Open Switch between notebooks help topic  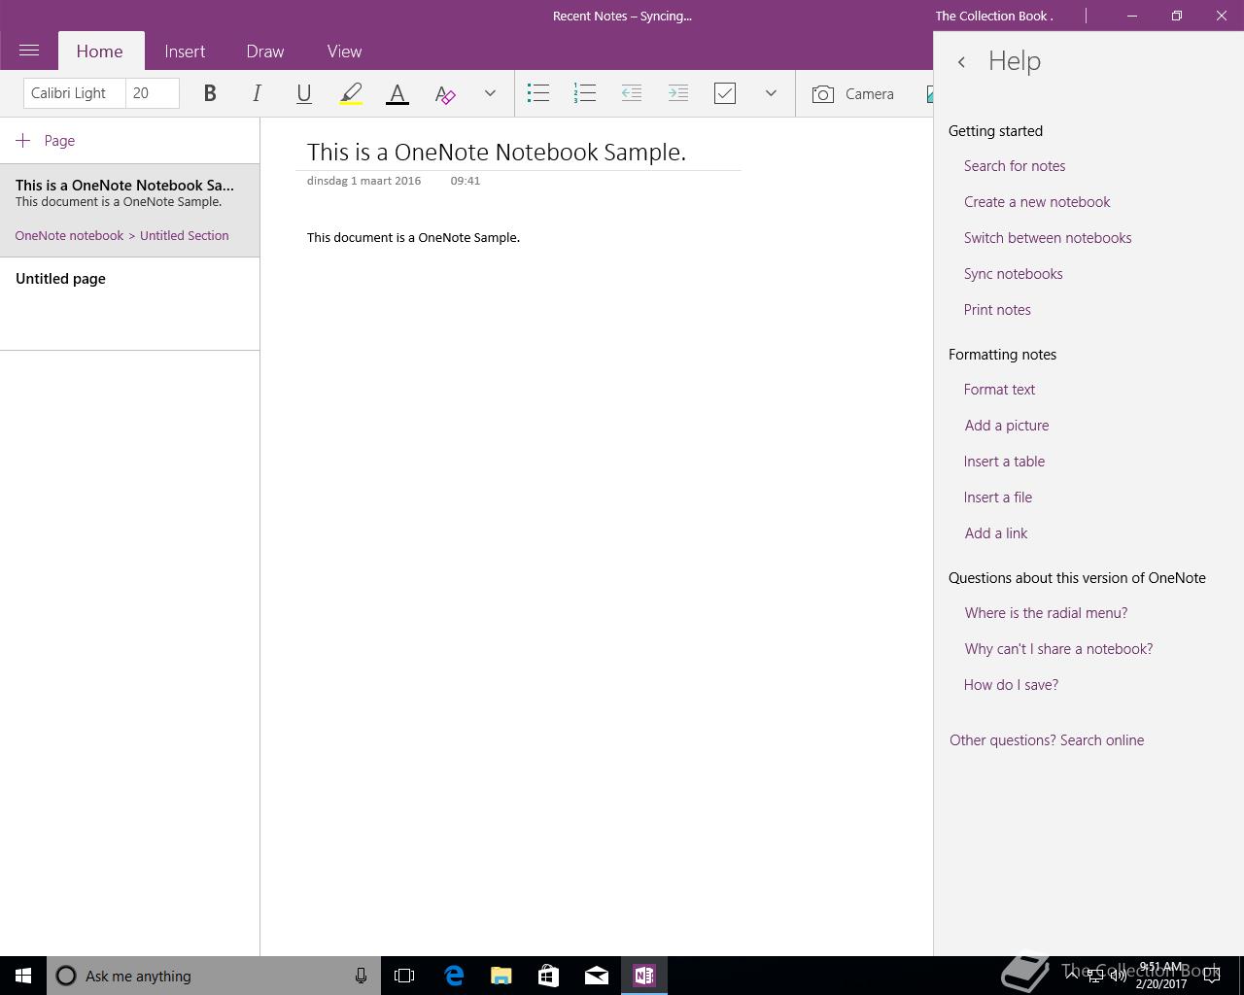pyautogui.click(x=1048, y=238)
